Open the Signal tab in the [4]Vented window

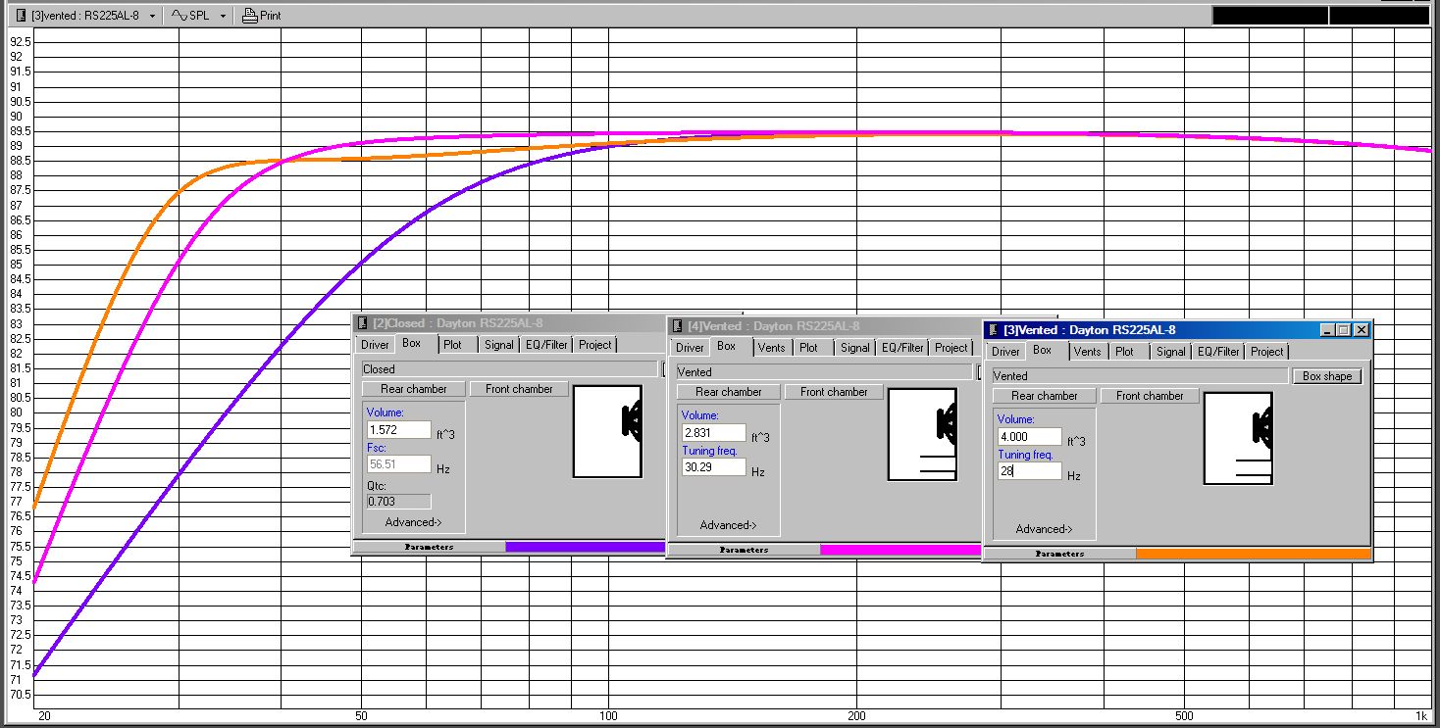click(x=854, y=348)
